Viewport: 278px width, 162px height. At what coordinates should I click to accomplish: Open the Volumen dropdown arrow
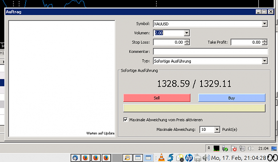click(186, 33)
